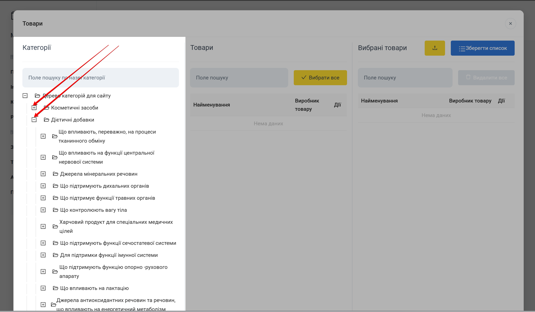Click folder icon of Джерела мінеральних речовин
This screenshot has width=535, height=312.
click(x=55, y=174)
